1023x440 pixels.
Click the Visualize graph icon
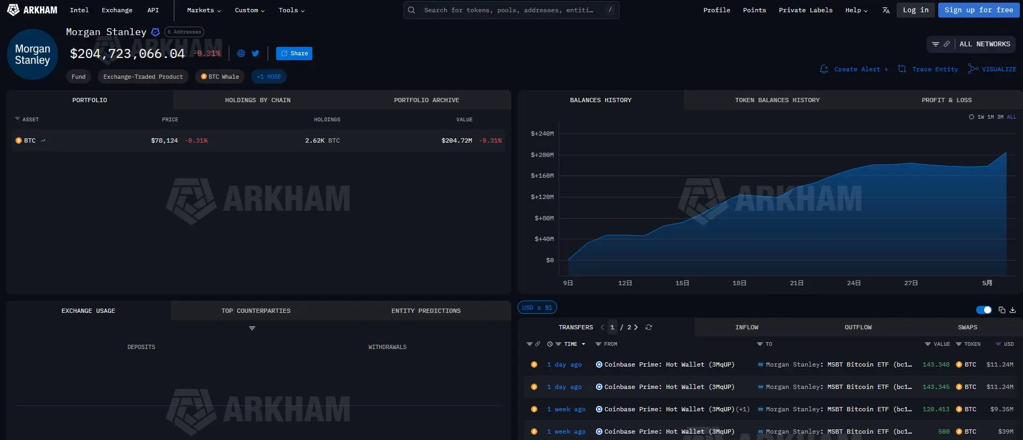click(973, 69)
